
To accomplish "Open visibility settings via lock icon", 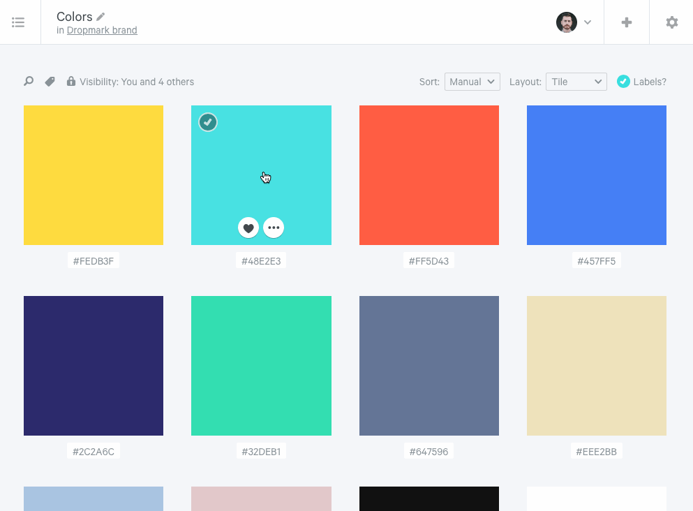I will 70,82.
